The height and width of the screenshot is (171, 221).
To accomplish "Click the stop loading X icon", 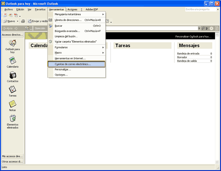I will point(211,28).
